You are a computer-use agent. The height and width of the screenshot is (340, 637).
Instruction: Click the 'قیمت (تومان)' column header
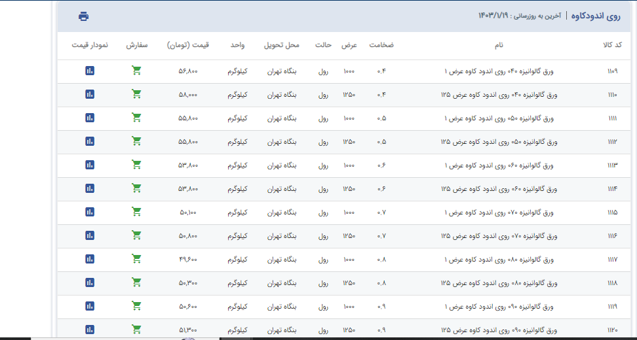pyautogui.click(x=188, y=45)
